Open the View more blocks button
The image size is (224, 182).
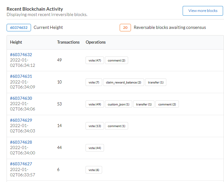coord(203,11)
